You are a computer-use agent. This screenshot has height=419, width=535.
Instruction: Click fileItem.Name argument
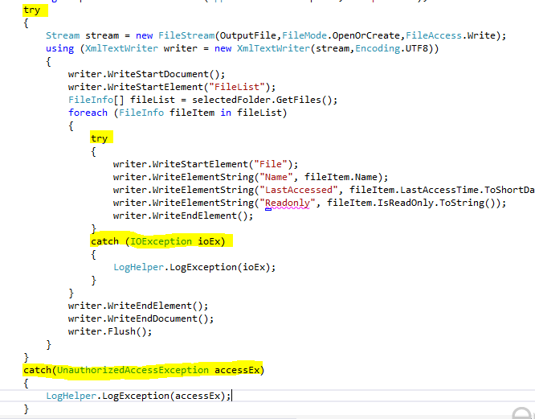(x=341, y=177)
